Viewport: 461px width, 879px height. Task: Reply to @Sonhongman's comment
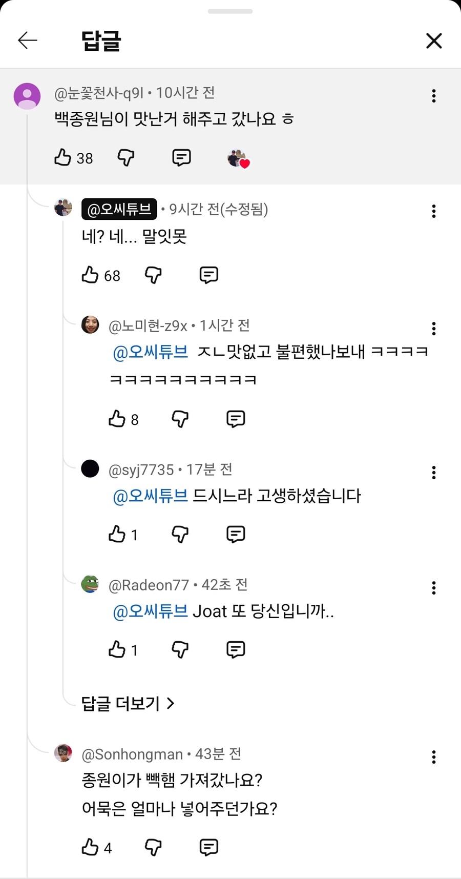tap(207, 847)
